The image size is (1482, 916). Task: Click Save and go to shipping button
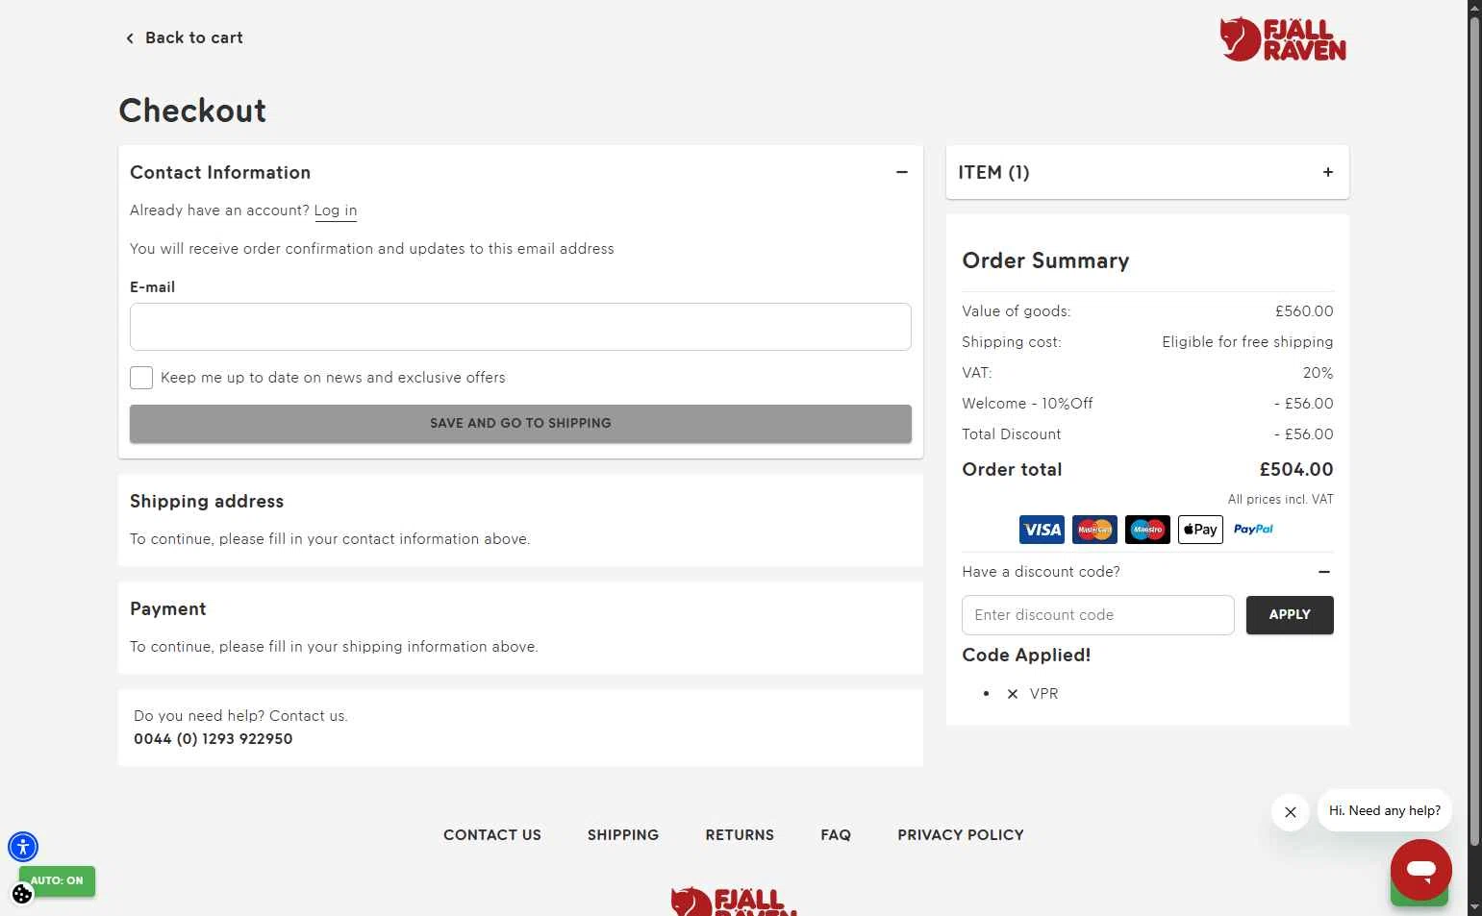click(520, 423)
